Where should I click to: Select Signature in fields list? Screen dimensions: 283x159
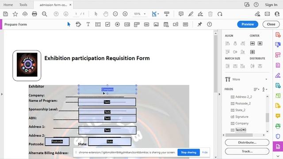(242, 117)
